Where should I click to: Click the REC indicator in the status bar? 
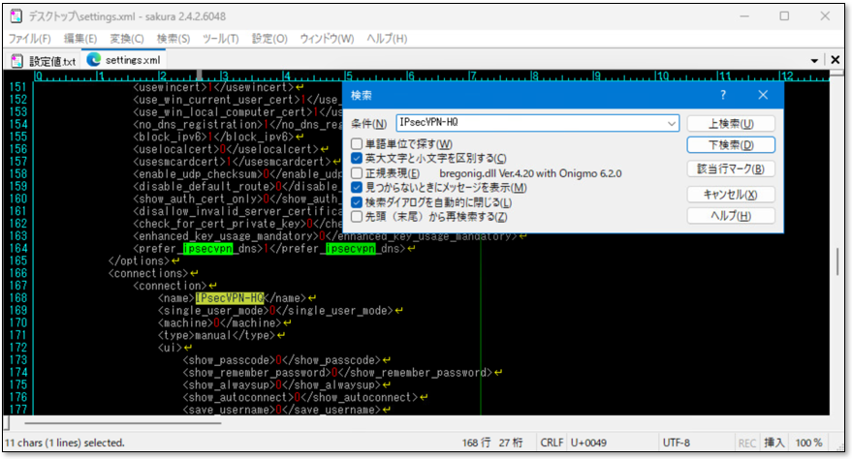point(747,443)
